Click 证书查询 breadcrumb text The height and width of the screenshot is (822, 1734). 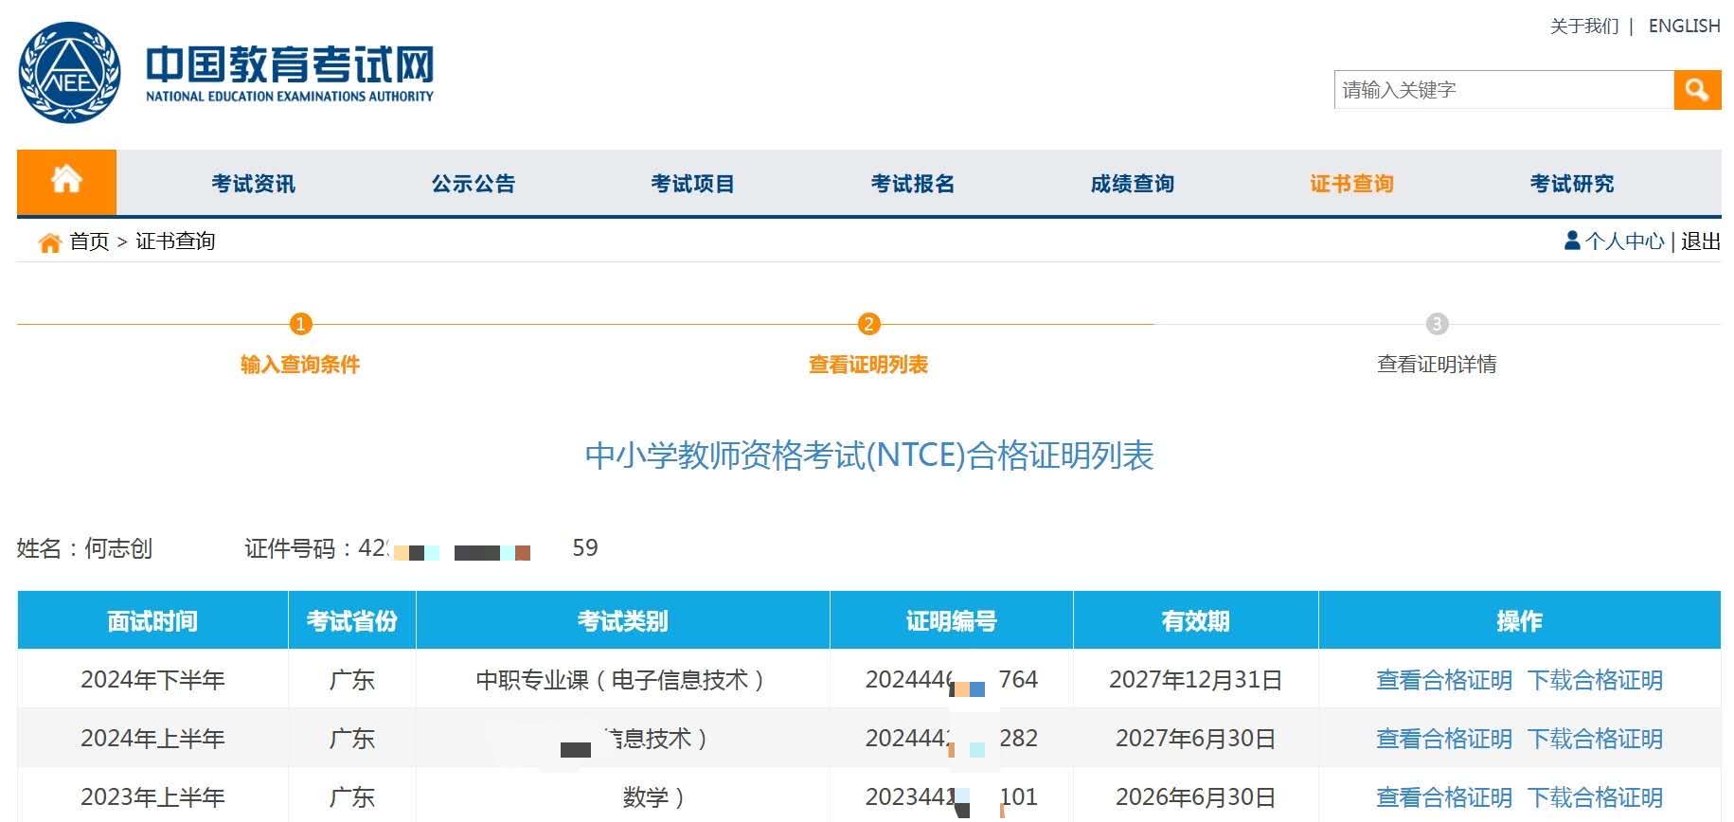[175, 241]
